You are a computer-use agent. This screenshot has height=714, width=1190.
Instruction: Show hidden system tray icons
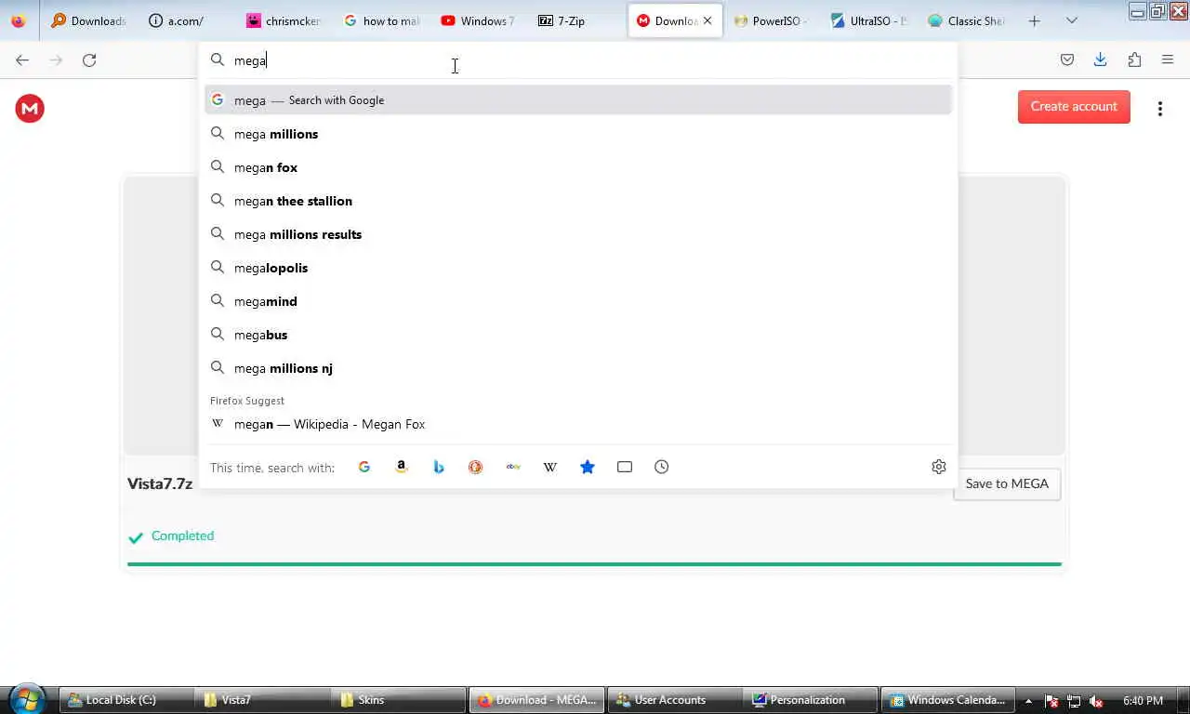tap(1028, 700)
